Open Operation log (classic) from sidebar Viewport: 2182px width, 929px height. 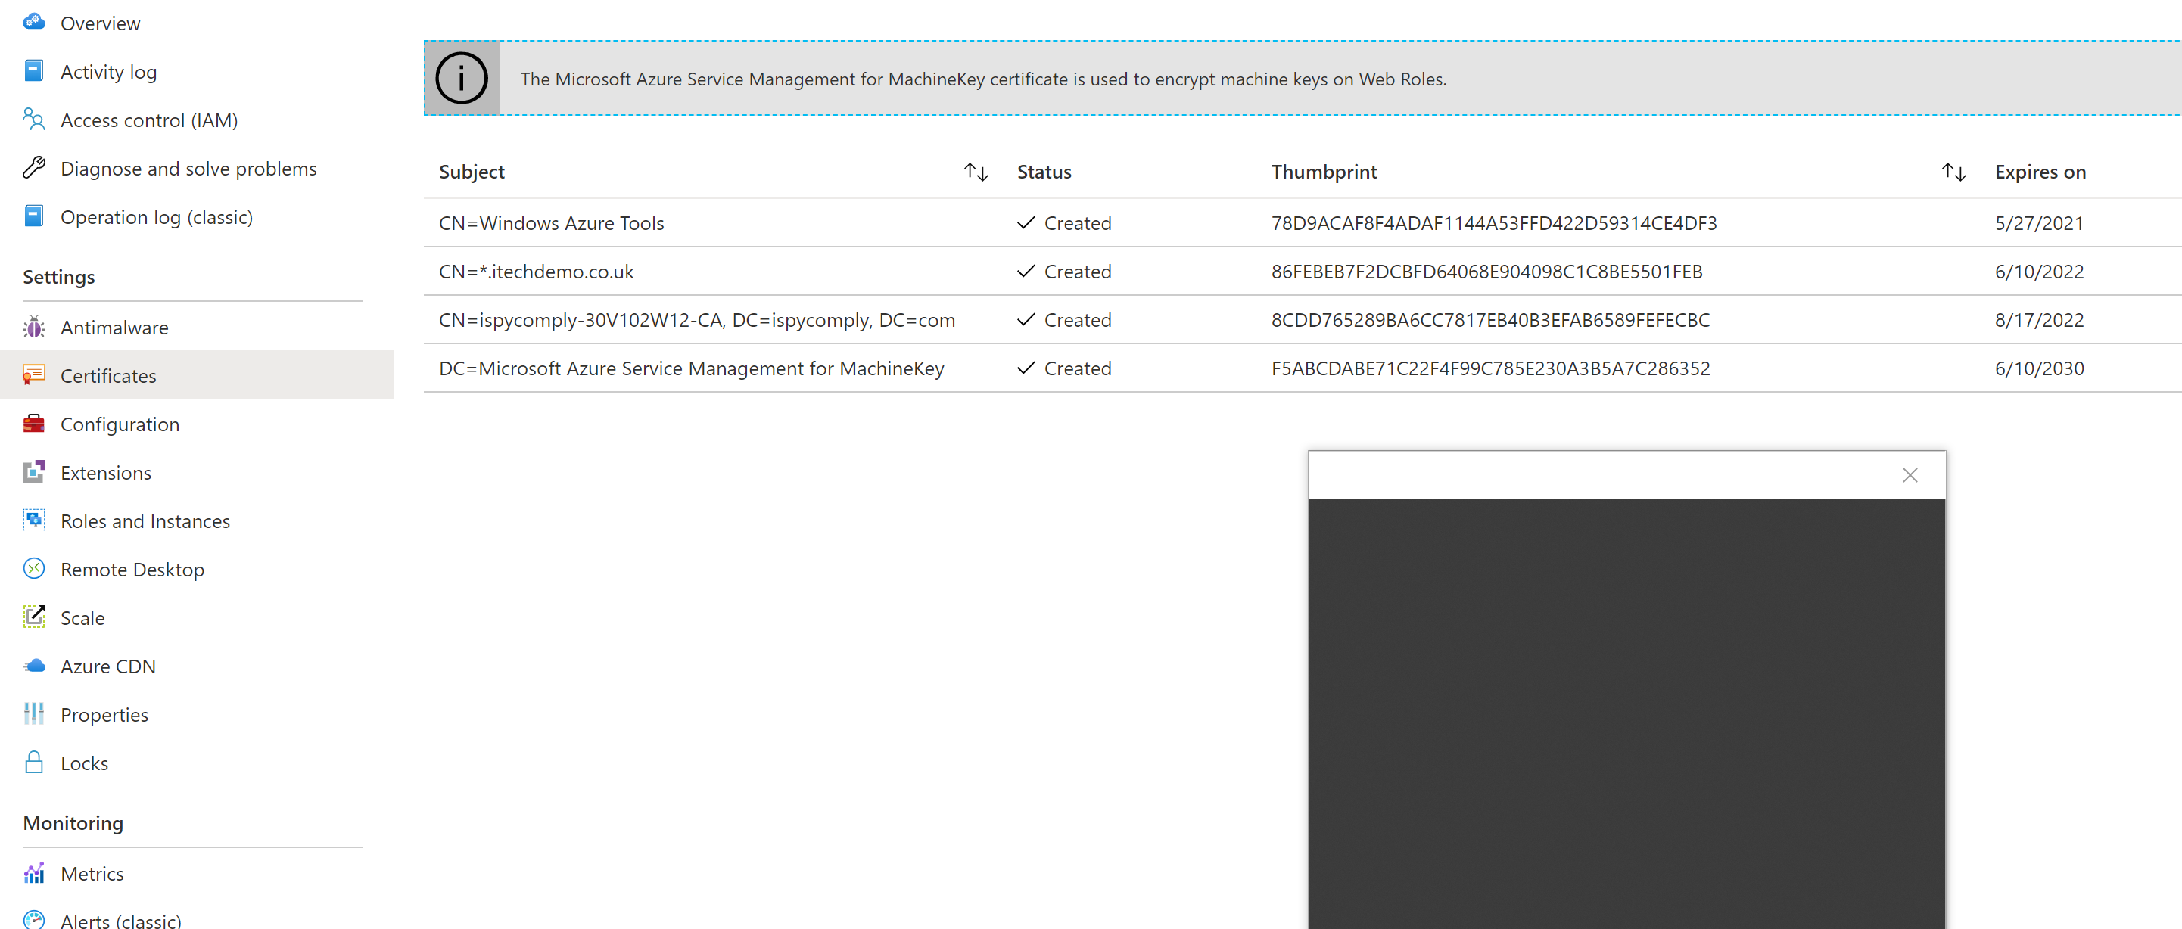coord(157,217)
